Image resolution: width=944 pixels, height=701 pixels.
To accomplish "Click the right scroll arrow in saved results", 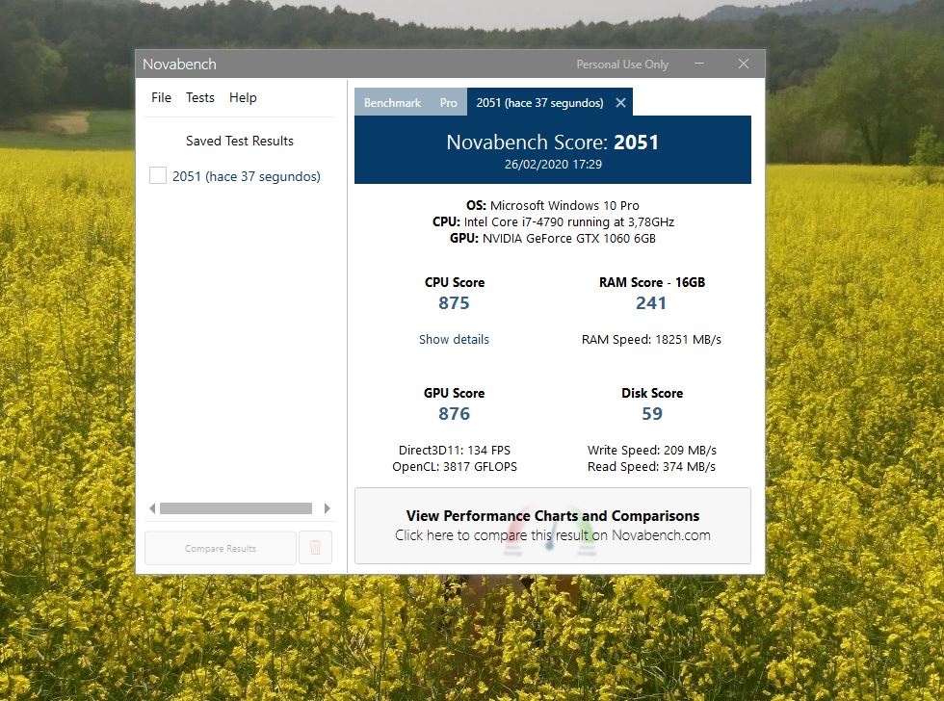I will pos(328,508).
